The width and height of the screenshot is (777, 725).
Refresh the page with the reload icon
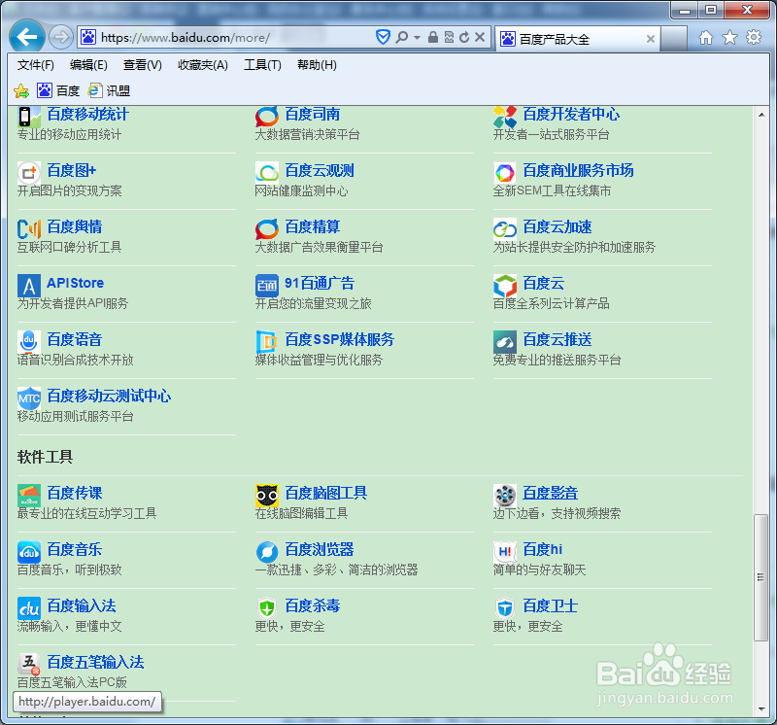(x=464, y=37)
